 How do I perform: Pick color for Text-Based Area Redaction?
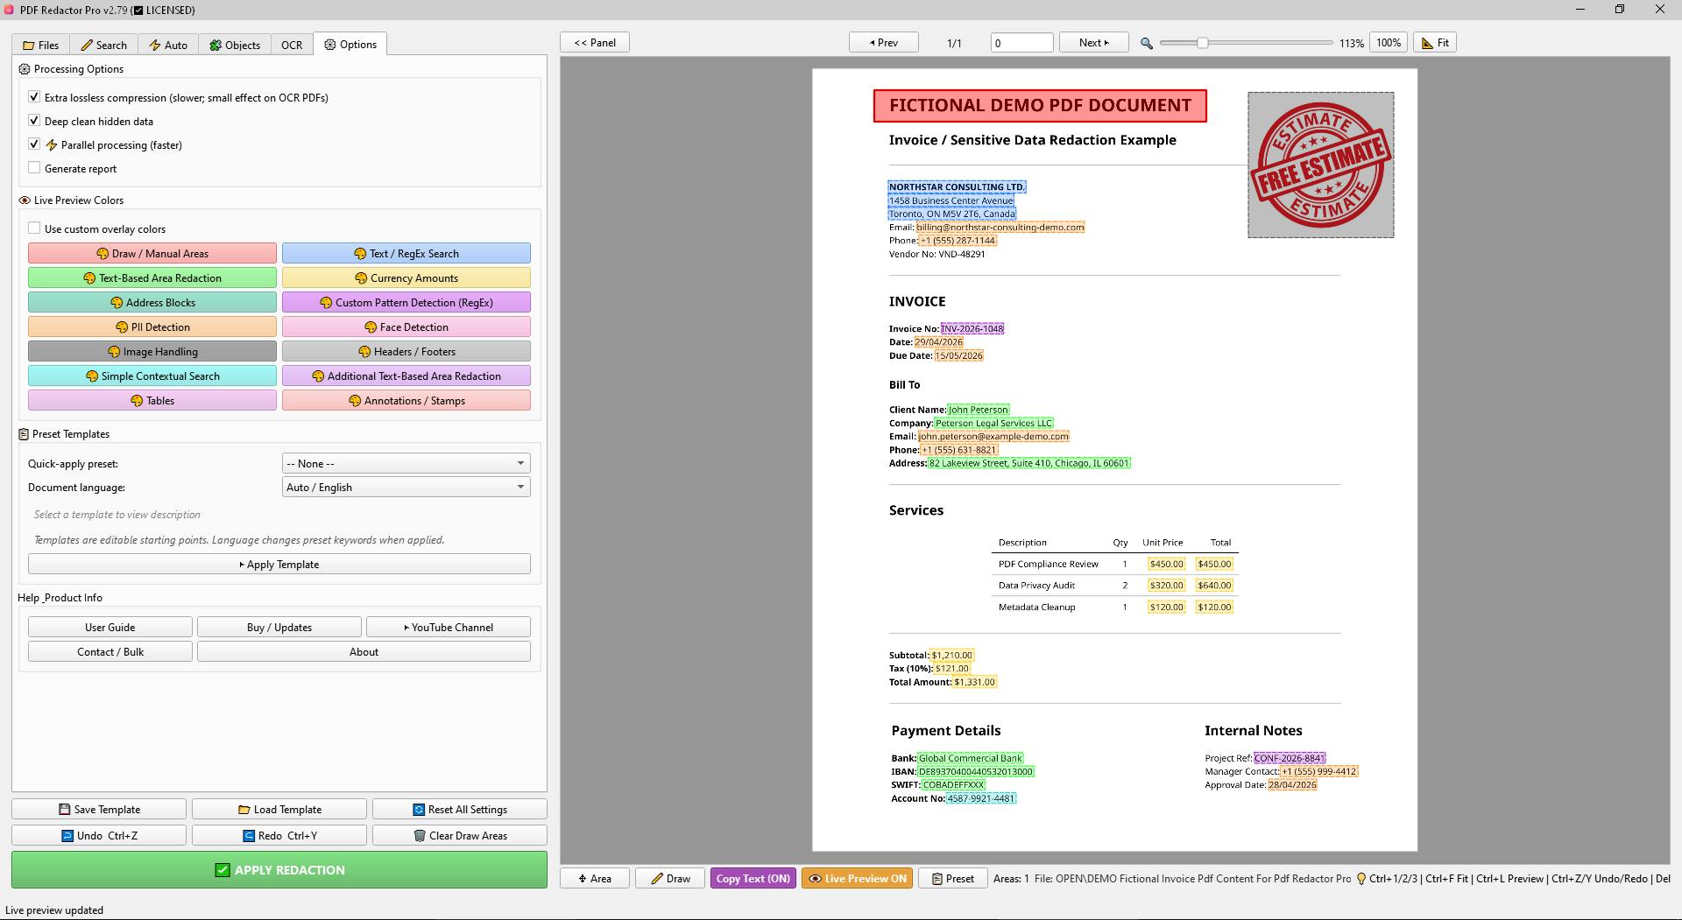pyautogui.click(x=152, y=278)
